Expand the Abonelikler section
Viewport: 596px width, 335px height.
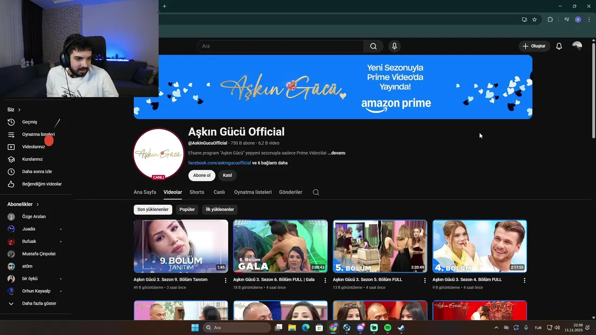(x=23, y=204)
